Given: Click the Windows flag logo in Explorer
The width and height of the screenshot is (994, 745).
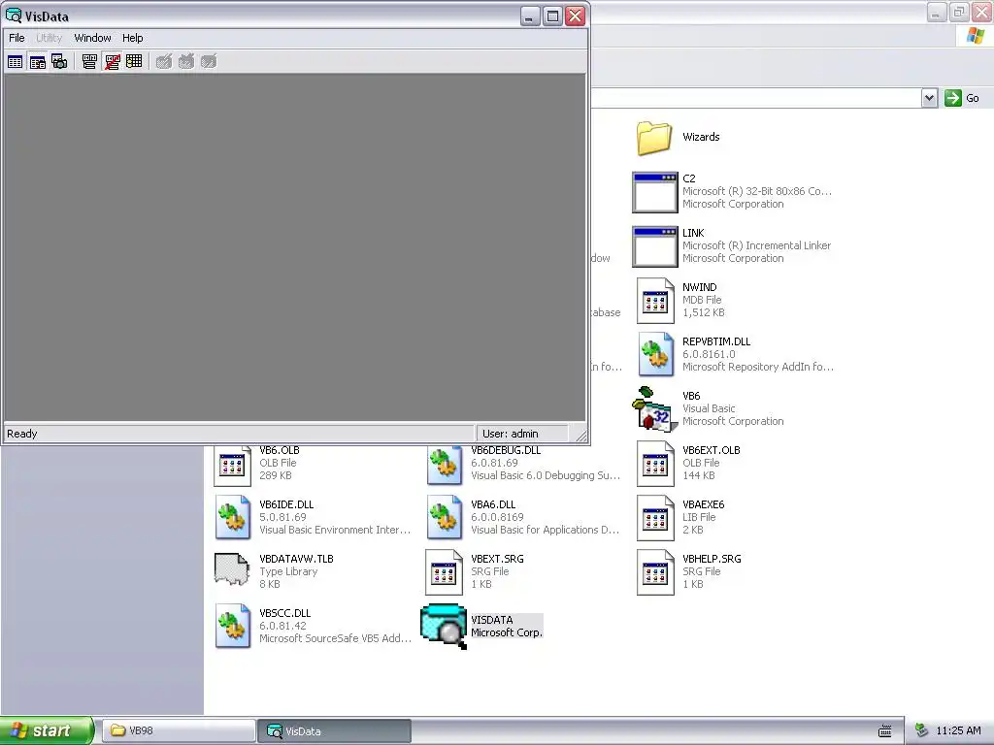Looking at the screenshot, I should (977, 36).
